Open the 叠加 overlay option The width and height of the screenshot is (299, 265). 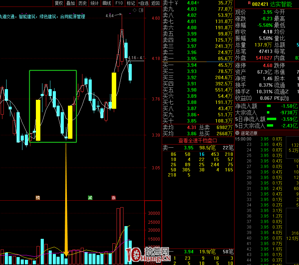[x=71, y=3]
